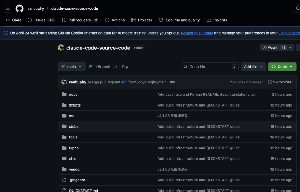Click the eye icon on Watch button
This screenshot has height=192, width=300.
click(265, 47)
